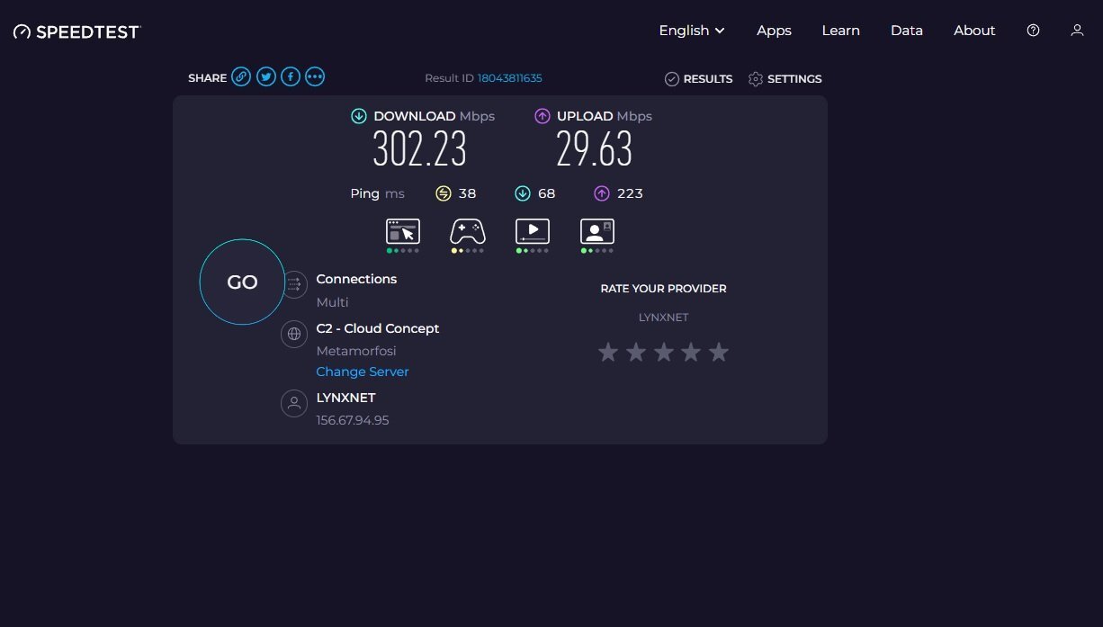Click the Change Server link

point(363,372)
